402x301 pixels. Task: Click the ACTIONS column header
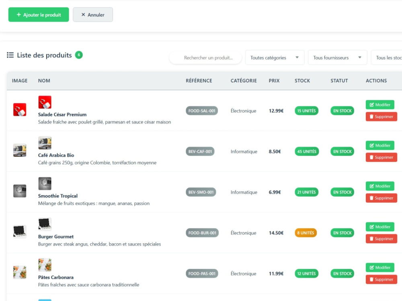click(x=376, y=81)
